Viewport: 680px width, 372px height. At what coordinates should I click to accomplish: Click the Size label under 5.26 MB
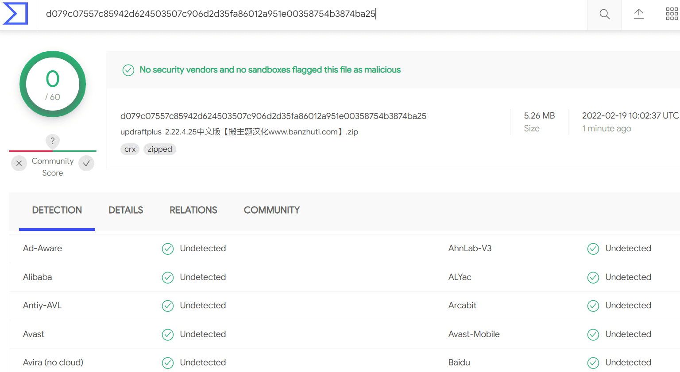(x=532, y=128)
